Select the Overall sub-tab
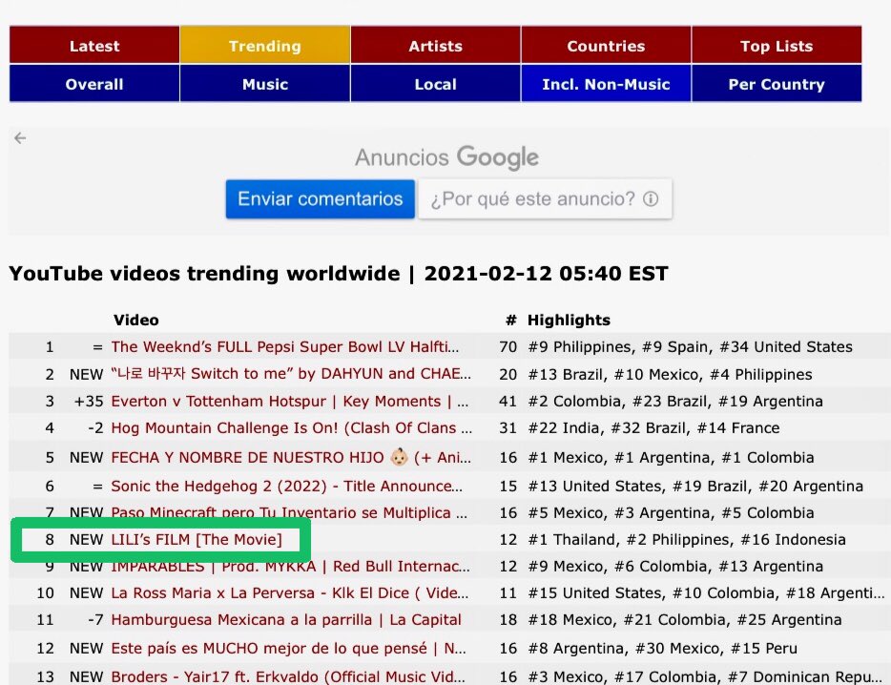 (x=94, y=84)
